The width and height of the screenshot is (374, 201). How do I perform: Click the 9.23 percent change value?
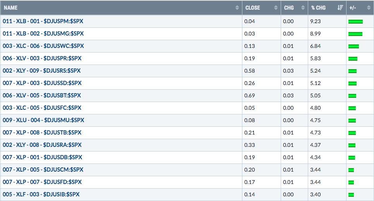click(x=316, y=21)
